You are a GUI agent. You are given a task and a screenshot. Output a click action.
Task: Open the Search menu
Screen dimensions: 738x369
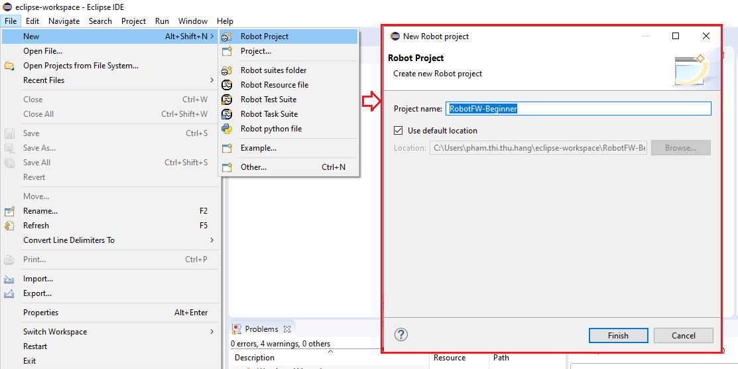(x=100, y=21)
